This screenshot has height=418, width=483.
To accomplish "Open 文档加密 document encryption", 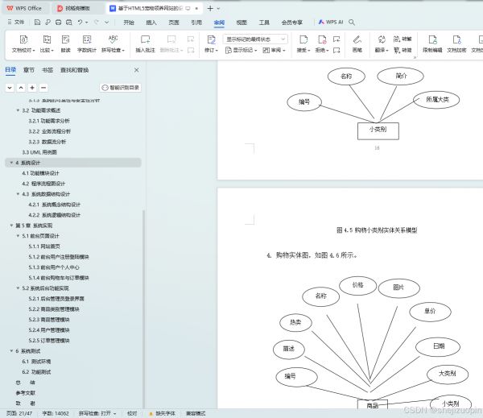I will (x=456, y=43).
